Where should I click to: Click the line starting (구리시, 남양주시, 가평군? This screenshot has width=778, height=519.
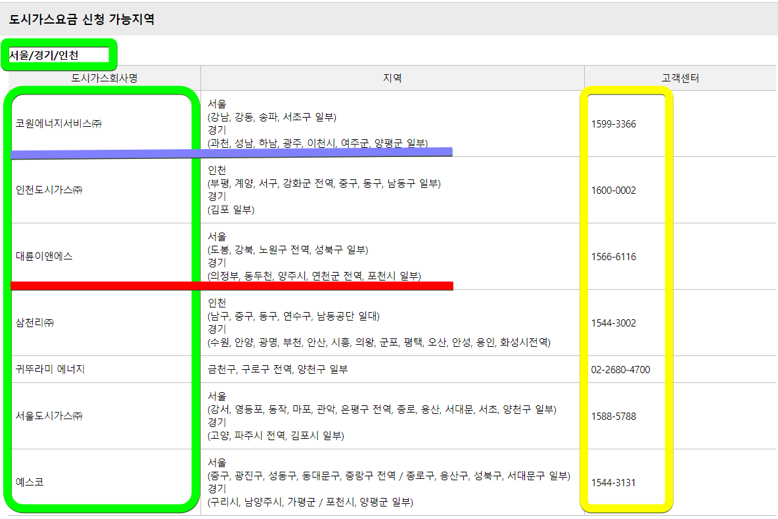coord(310,502)
